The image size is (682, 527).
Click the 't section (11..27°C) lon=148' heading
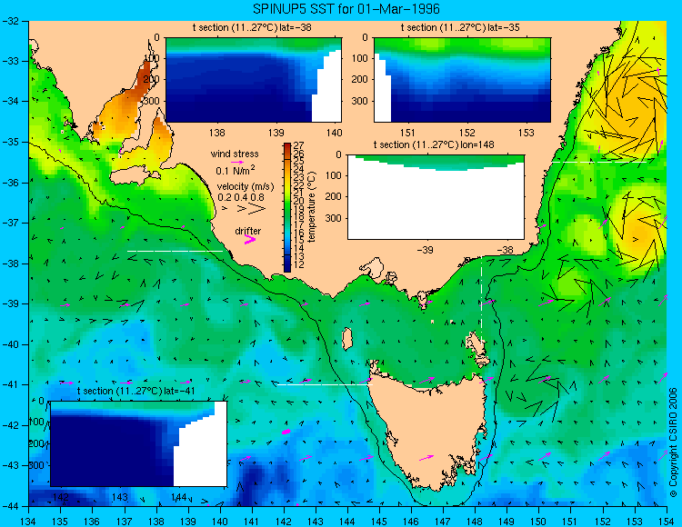(434, 144)
